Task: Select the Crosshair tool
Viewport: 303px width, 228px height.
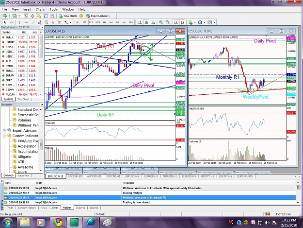Action: coord(12,22)
